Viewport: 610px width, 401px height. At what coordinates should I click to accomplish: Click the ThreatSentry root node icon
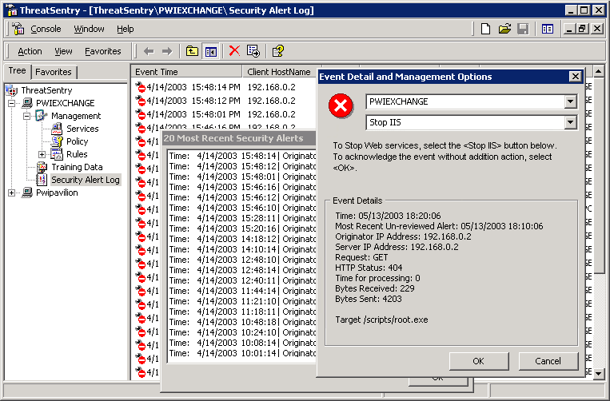12,90
